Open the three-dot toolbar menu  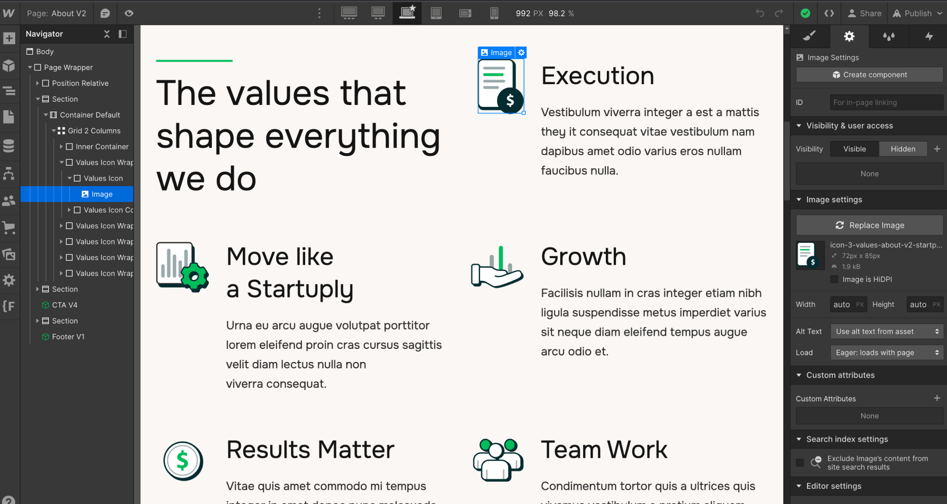[319, 13]
